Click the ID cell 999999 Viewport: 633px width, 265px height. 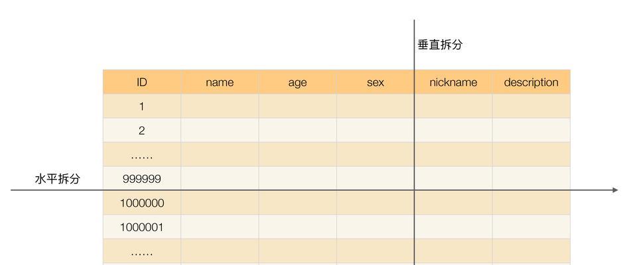point(142,179)
